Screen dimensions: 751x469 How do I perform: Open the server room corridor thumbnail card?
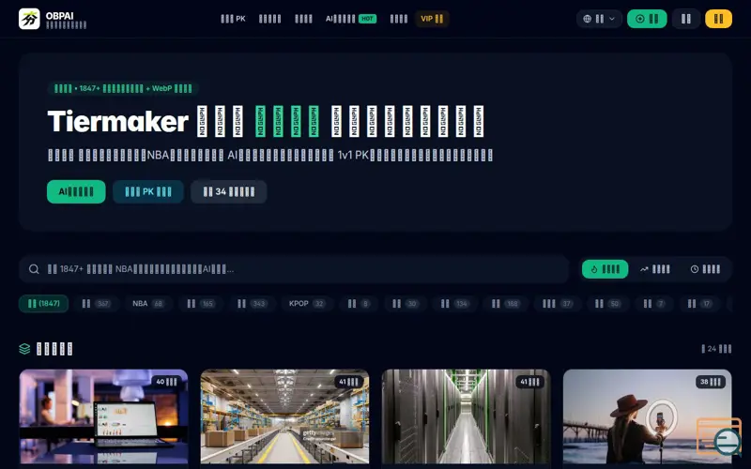[x=466, y=418]
